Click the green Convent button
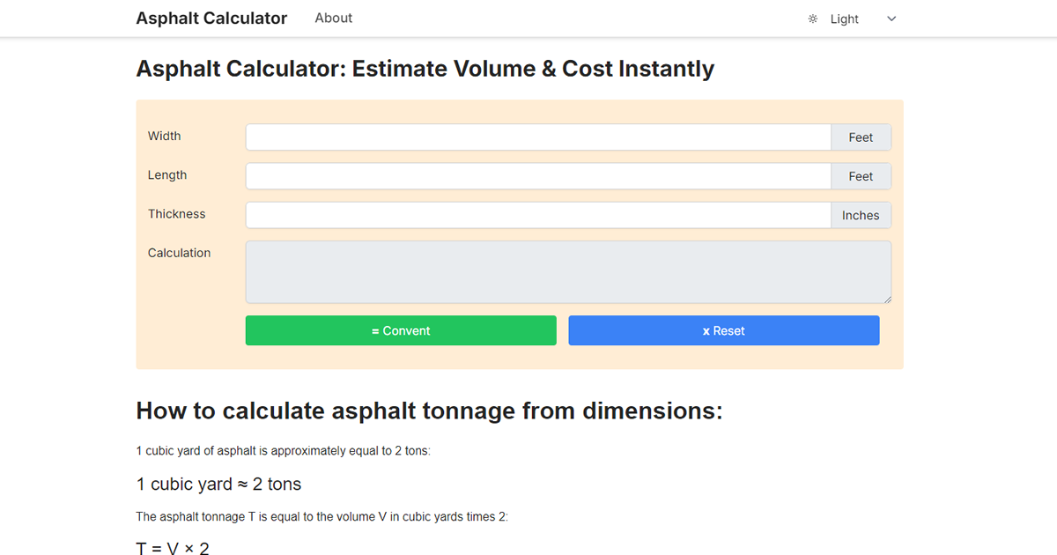Viewport: 1057px width, 555px height. tap(401, 330)
